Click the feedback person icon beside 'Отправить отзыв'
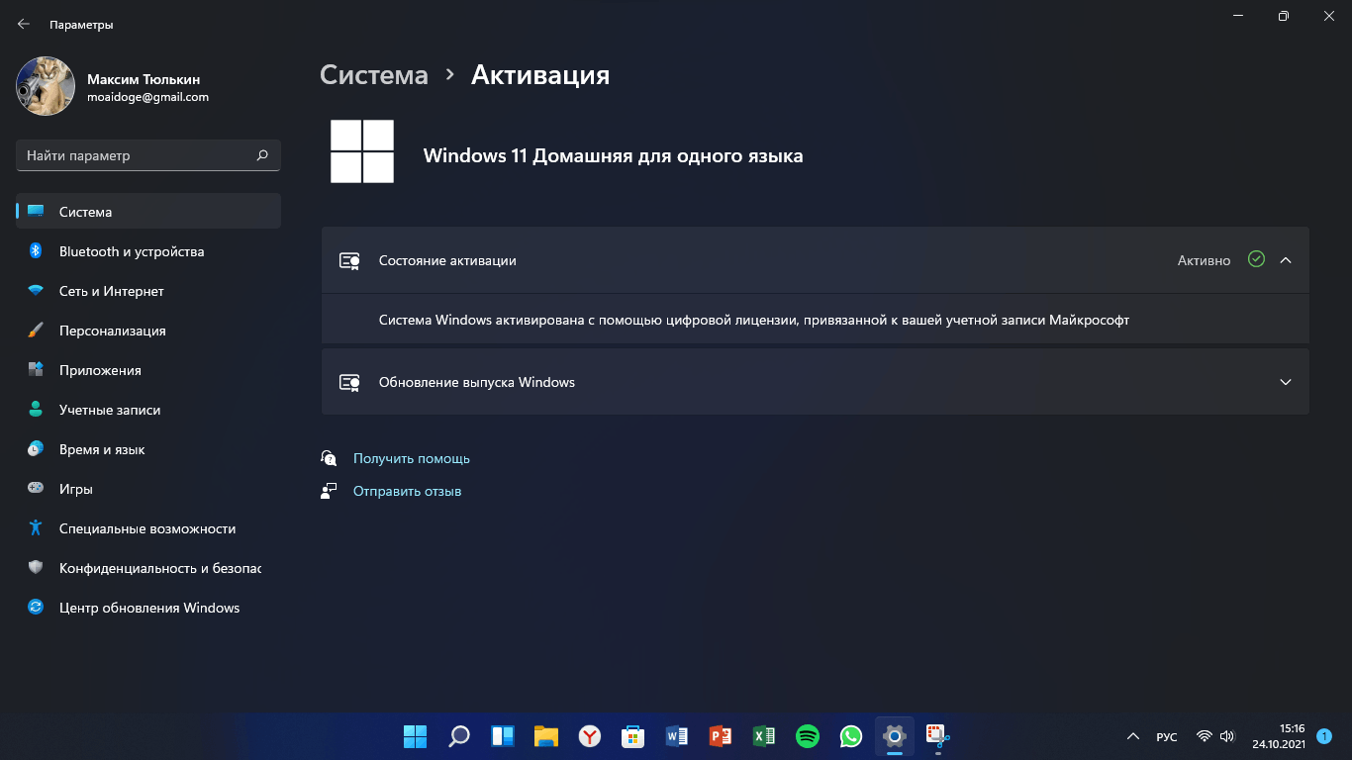 pos(330,491)
